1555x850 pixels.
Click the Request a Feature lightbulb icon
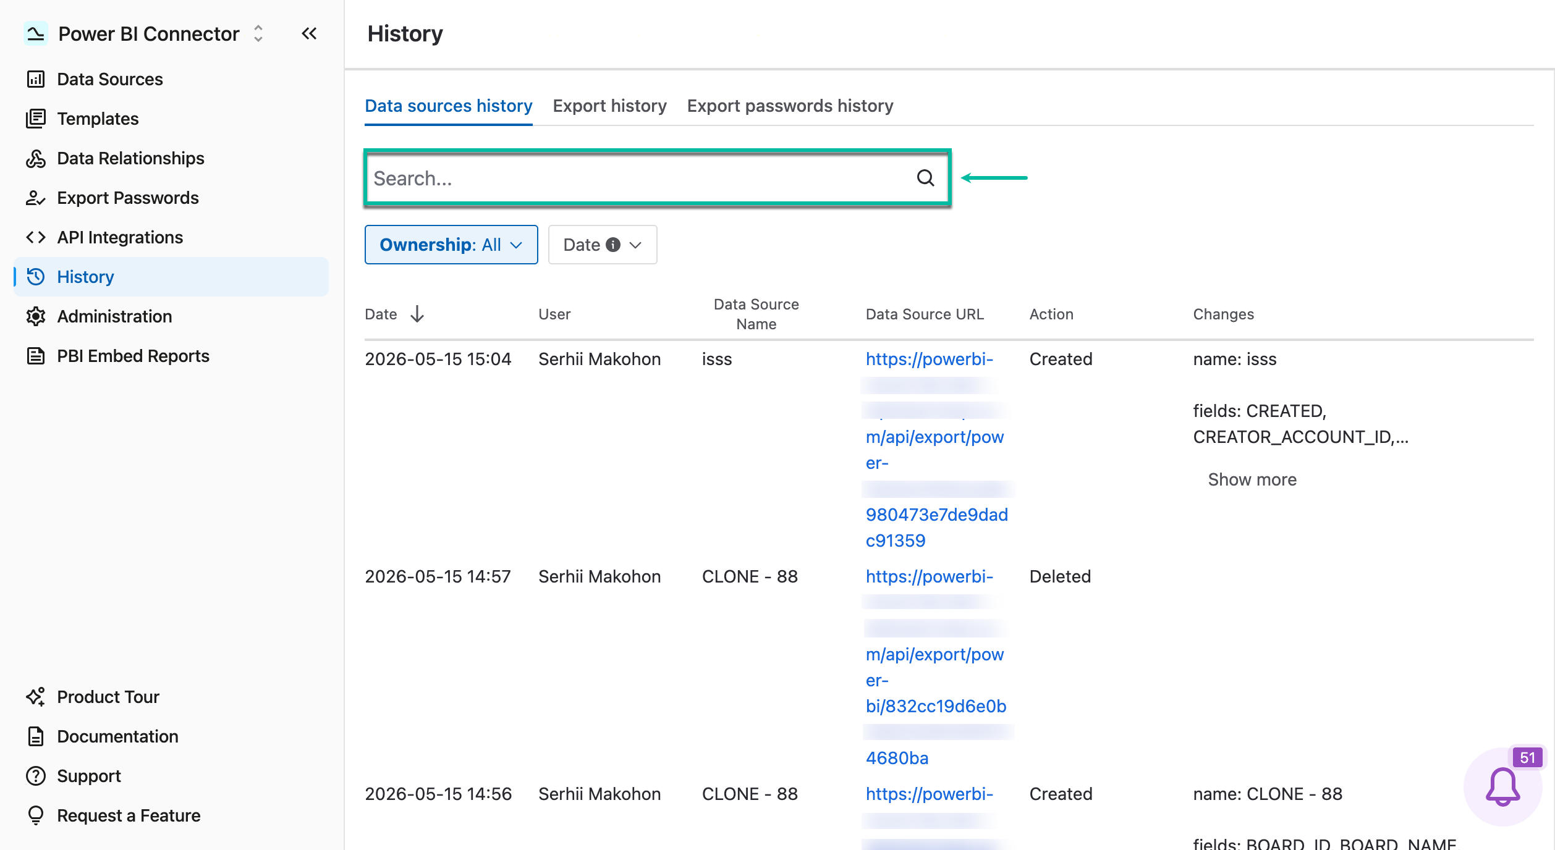(x=36, y=815)
